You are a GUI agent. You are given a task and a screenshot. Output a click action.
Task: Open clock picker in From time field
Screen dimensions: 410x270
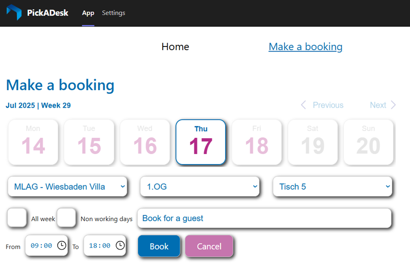click(x=61, y=245)
